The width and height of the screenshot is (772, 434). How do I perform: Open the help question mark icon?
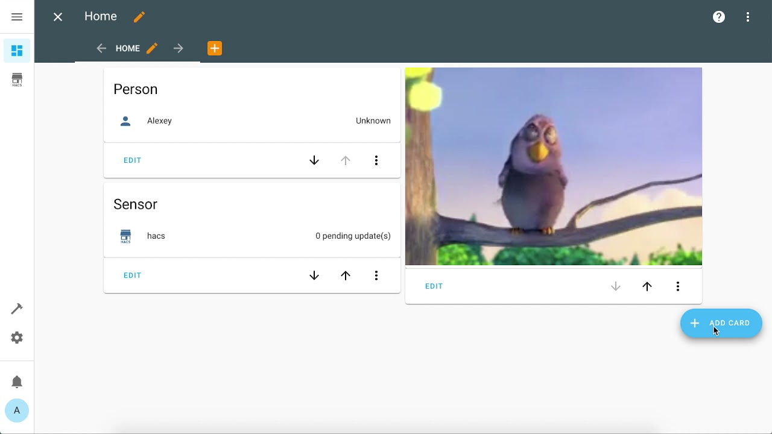tap(719, 17)
